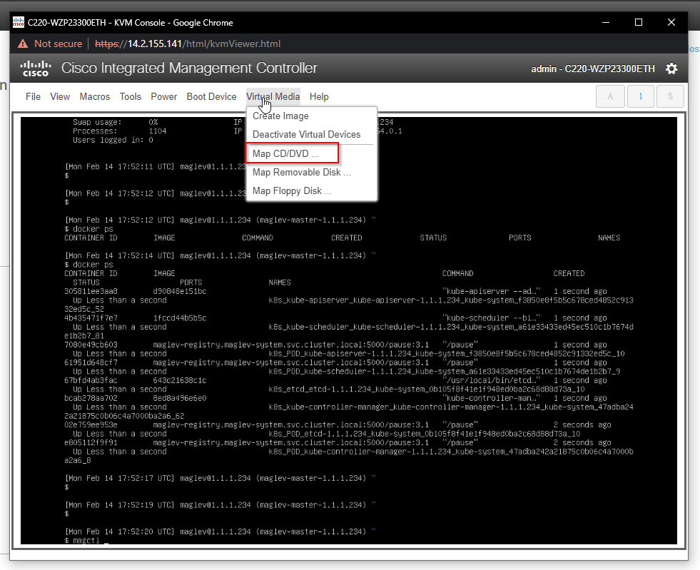Open the File menu

coord(33,96)
